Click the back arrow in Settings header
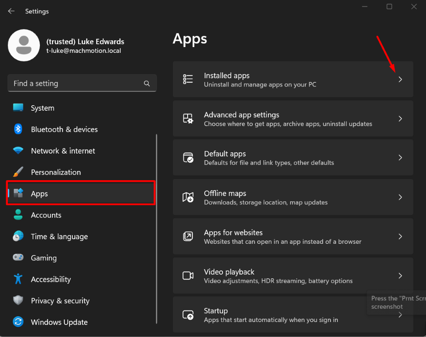426x337 pixels. pyautogui.click(x=11, y=11)
